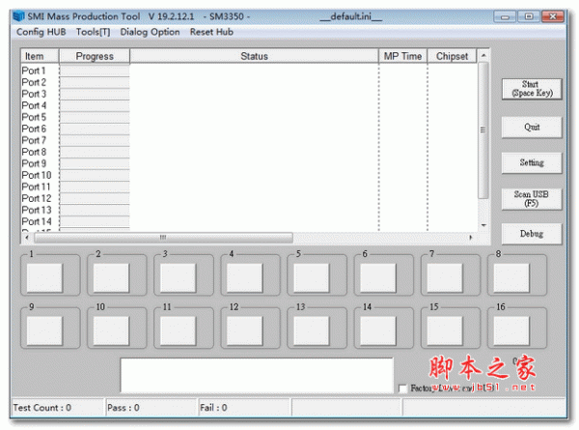579x430 pixels.
Task: Open the Dialog Option menu
Action: [150, 32]
